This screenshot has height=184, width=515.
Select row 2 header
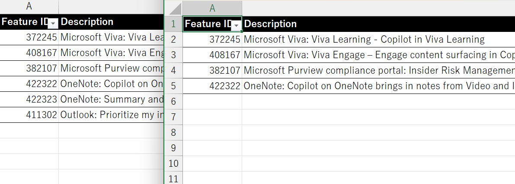(174, 39)
